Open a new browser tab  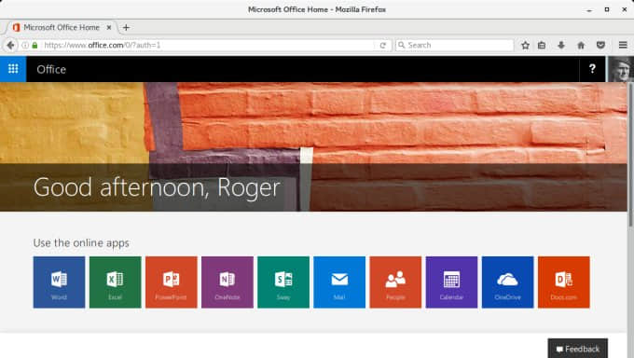point(126,28)
